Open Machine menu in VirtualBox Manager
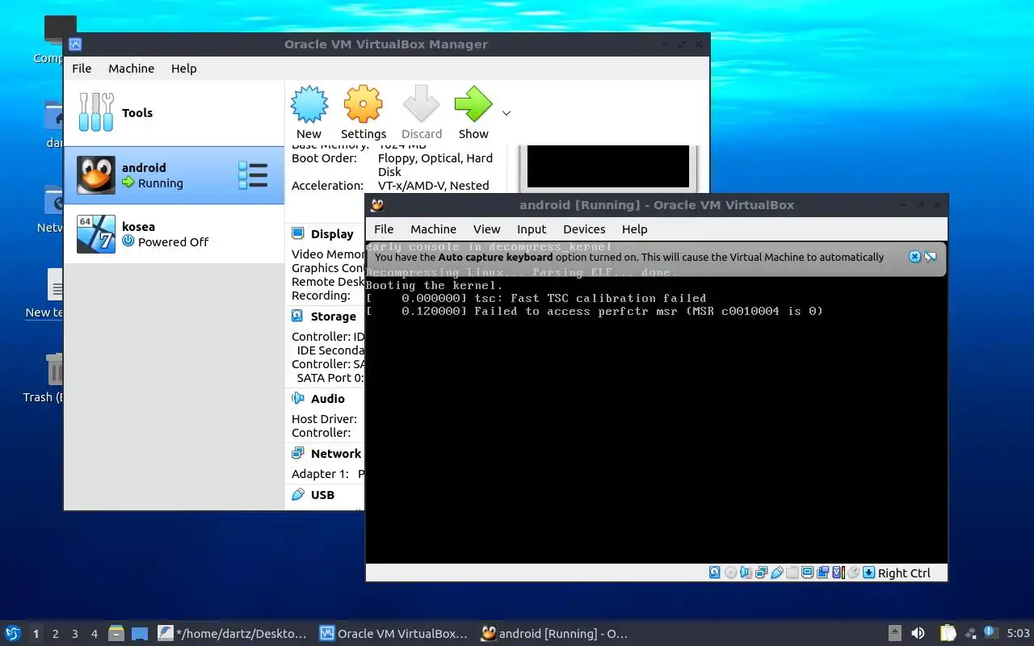Image resolution: width=1034 pixels, height=646 pixels. coord(131,69)
